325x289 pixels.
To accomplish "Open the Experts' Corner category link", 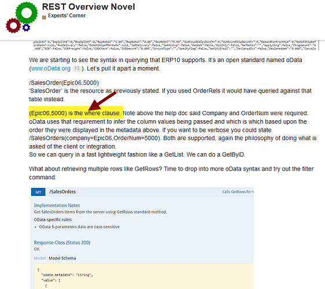I will tap(67, 16).
